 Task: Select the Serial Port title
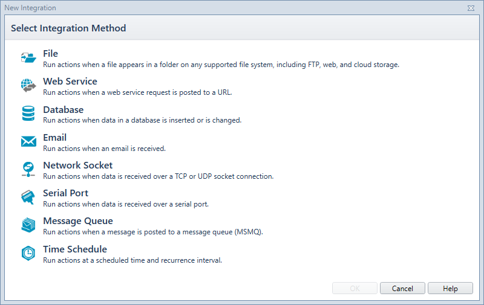point(65,193)
